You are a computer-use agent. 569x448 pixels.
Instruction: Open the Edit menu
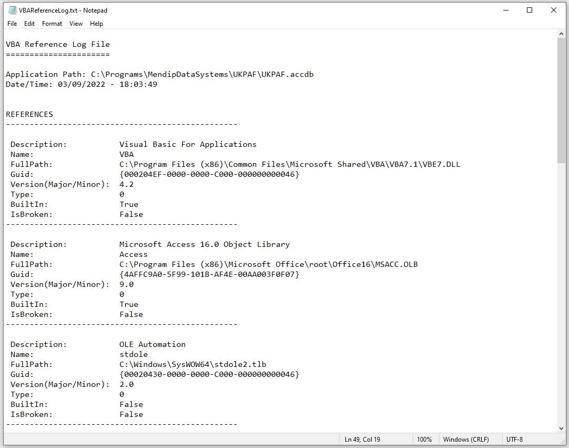click(x=29, y=24)
